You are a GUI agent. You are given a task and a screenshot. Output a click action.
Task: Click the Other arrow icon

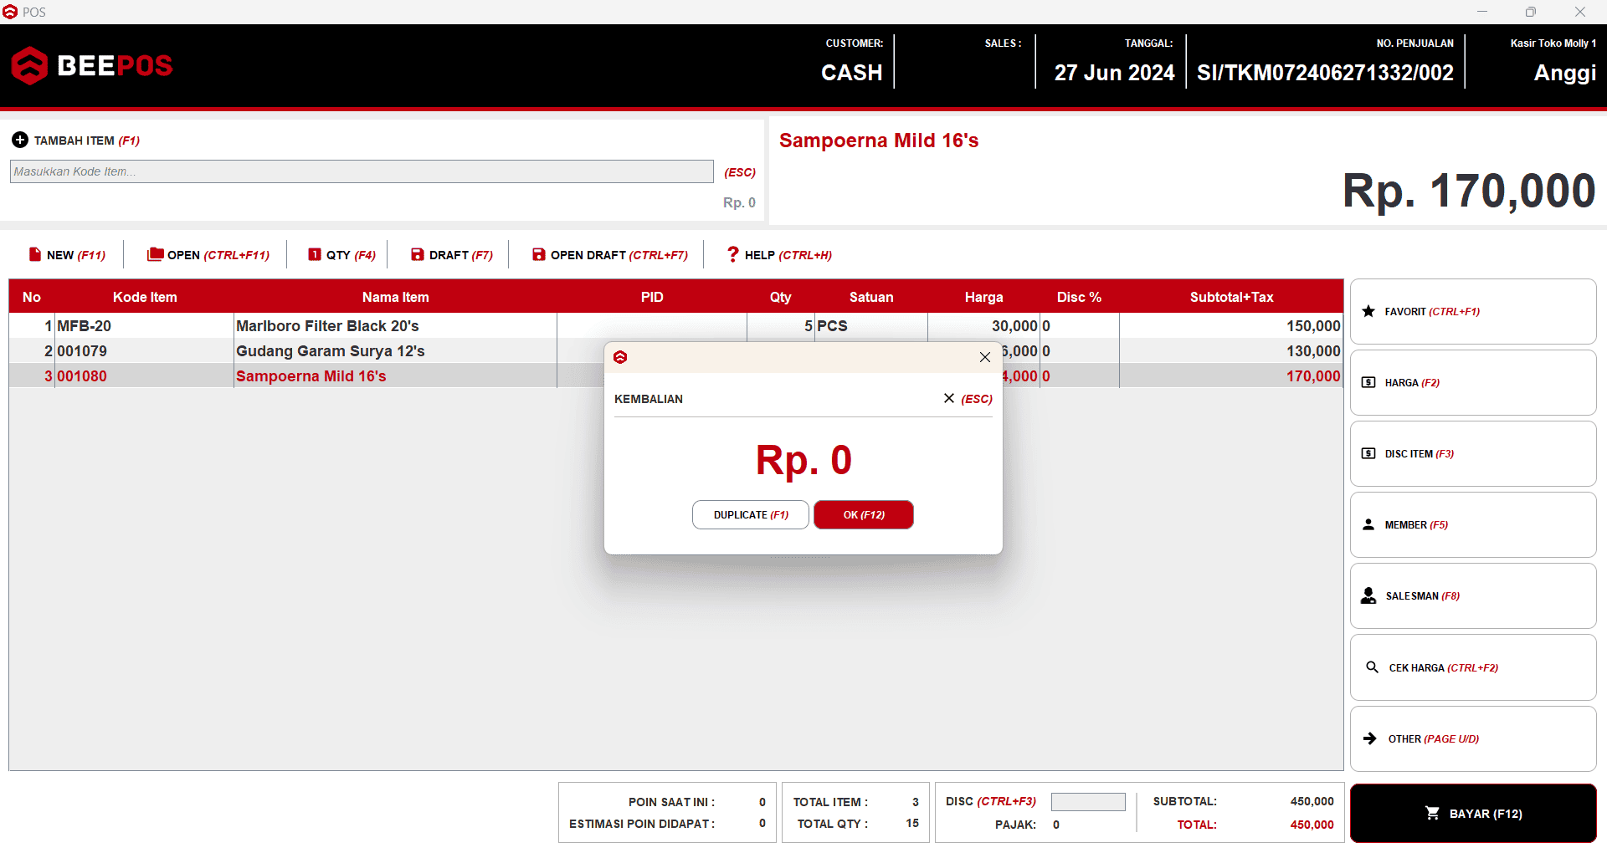pyautogui.click(x=1370, y=738)
